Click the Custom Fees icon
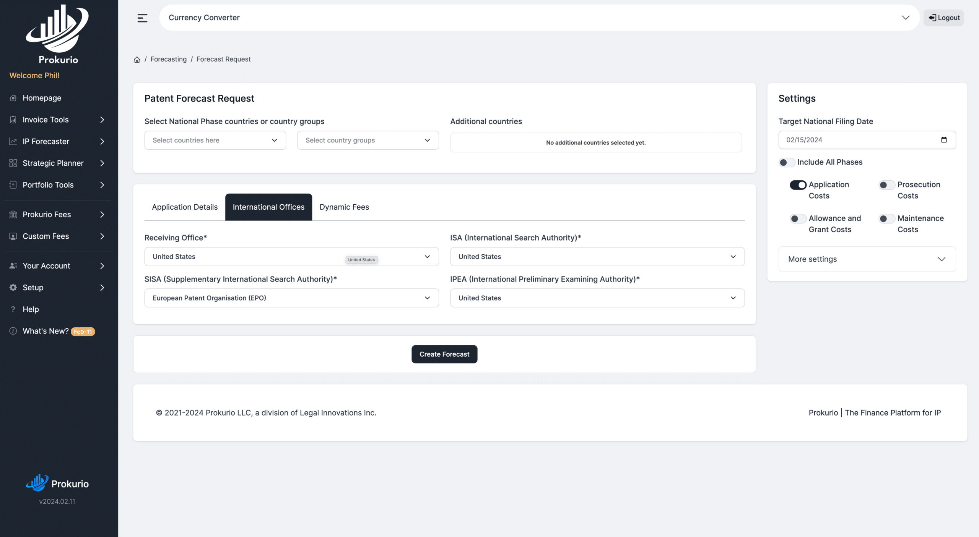This screenshot has height=537, width=979. (x=13, y=236)
